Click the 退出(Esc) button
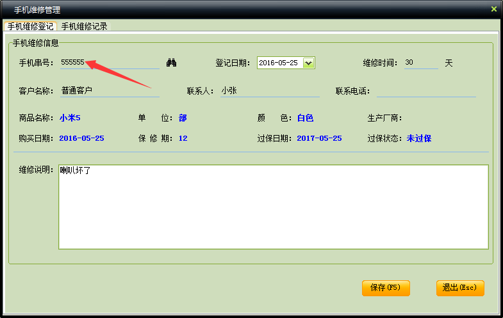 [x=459, y=288]
